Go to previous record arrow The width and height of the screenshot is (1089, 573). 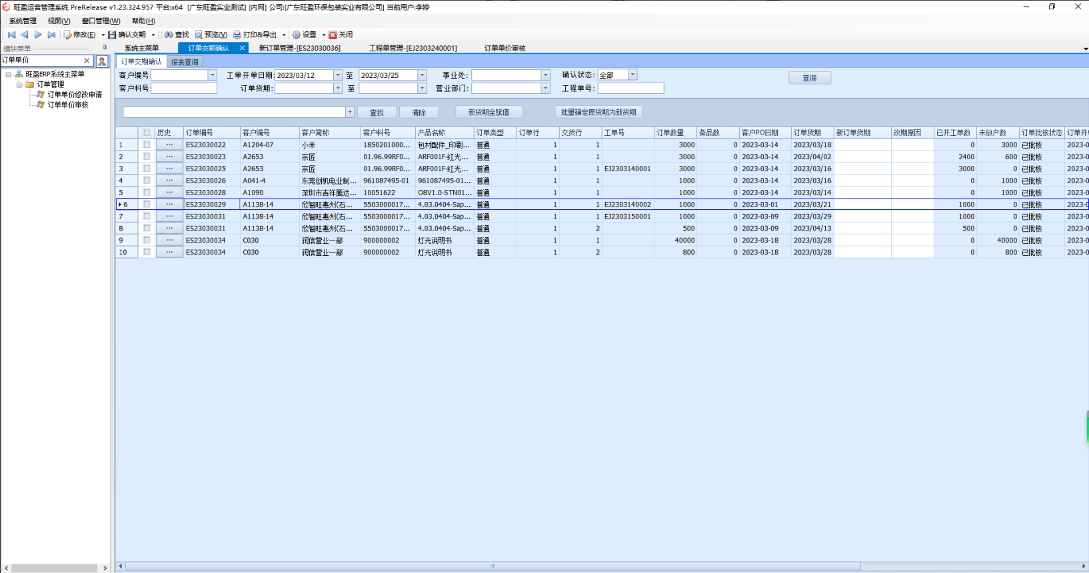point(25,35)
